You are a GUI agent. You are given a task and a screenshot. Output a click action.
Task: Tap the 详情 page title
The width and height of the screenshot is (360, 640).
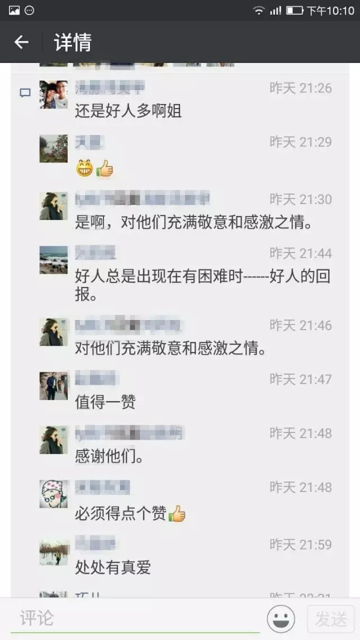click(x=73, y=42)
